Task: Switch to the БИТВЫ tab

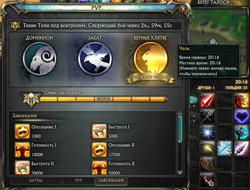Action: (36, 181)
